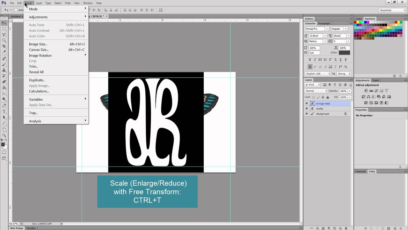The height and width of the screenshot is (230, 408).
Task: Click Strikethrough style in Character panel
Action: (346, 60)
